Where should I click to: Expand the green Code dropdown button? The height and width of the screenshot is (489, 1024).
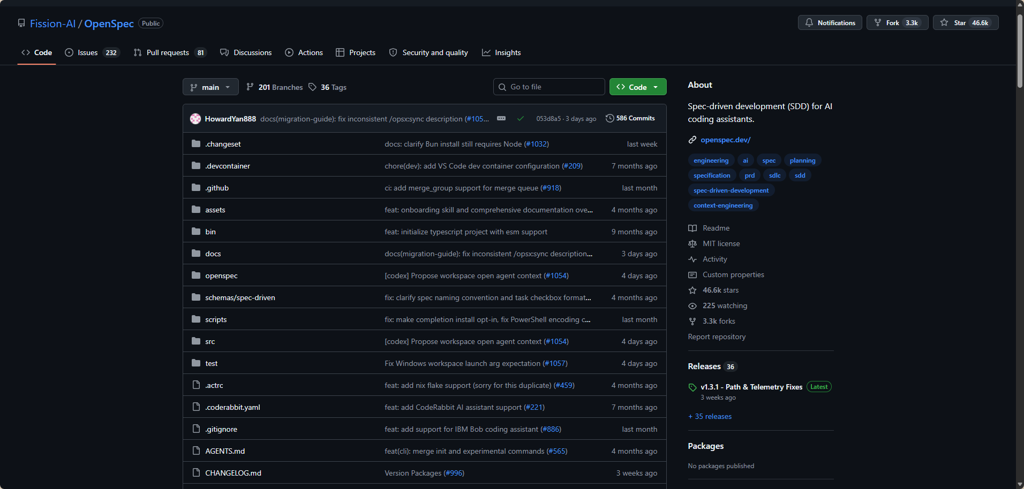tap(638, 87)
